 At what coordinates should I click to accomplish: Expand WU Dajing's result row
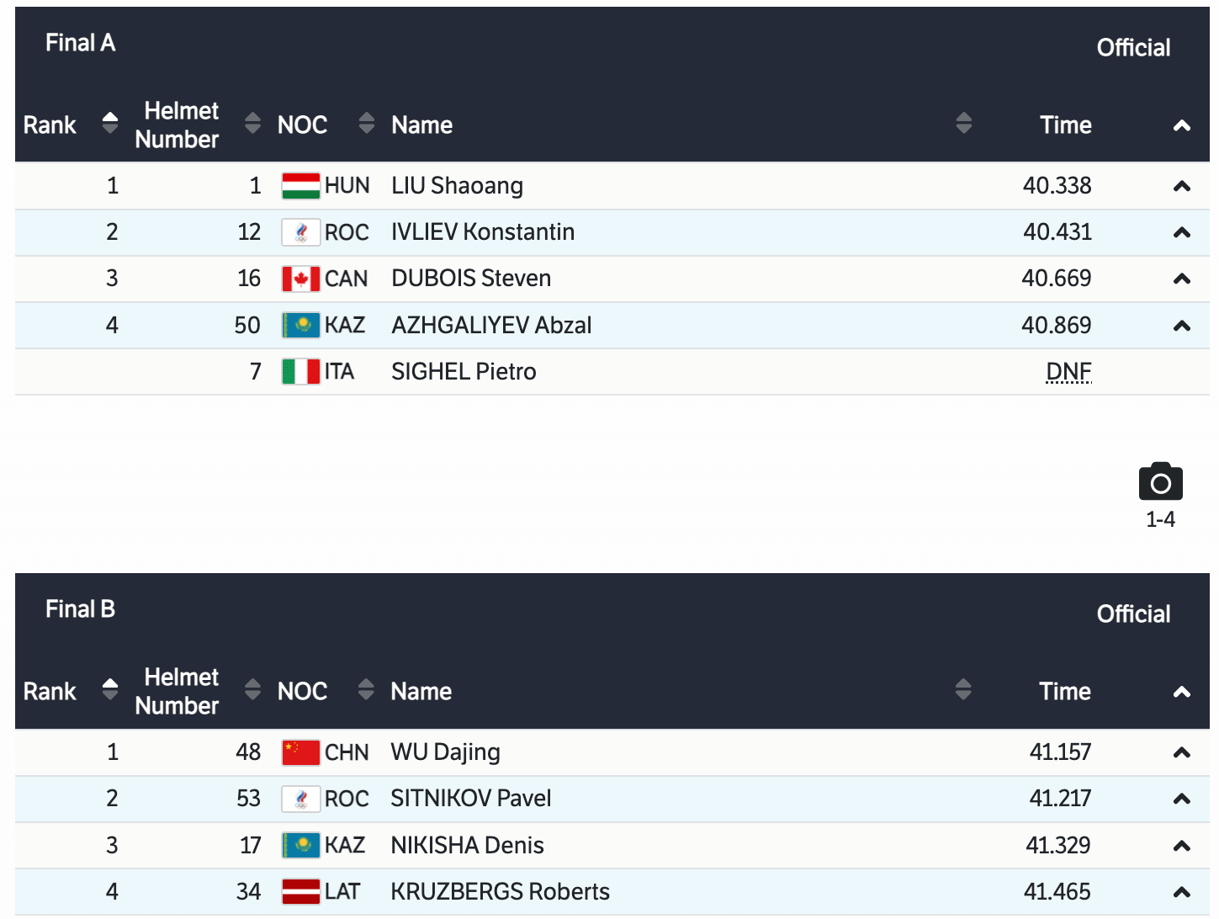tap(1181, 752)
